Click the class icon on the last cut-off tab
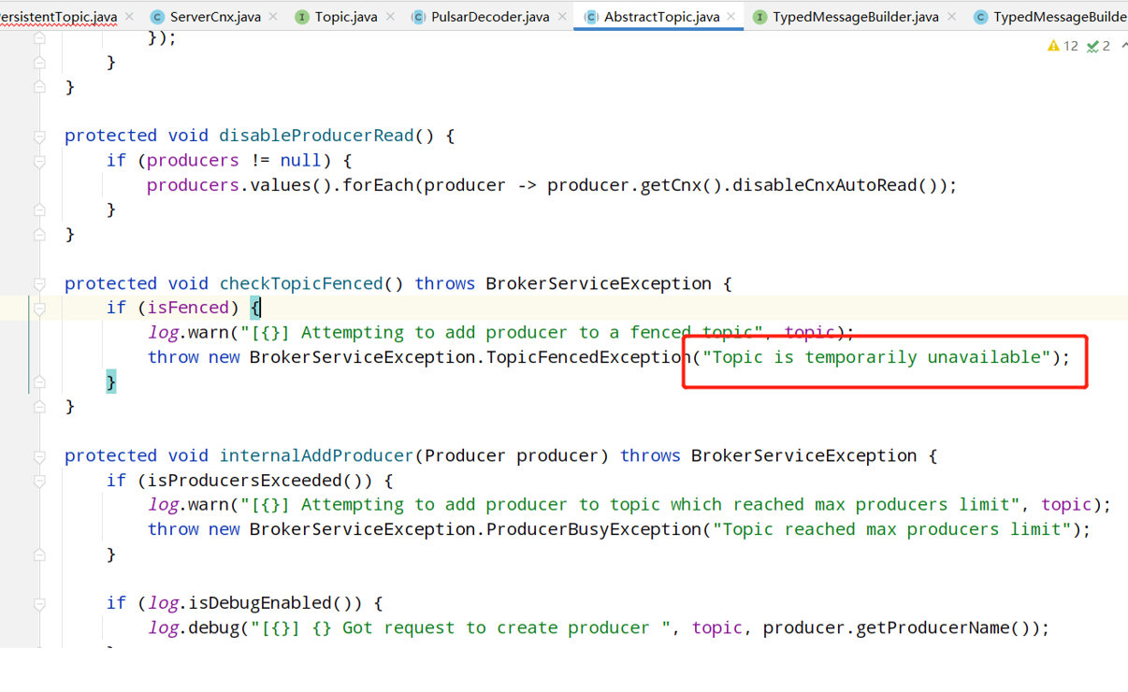 980,17
